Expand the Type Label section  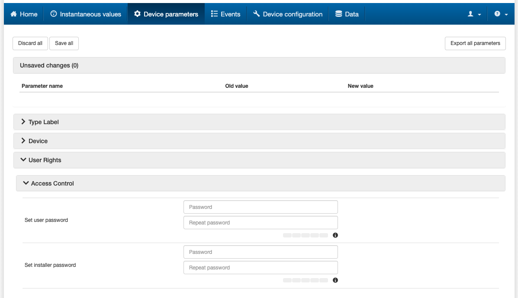tap(43, 122)
